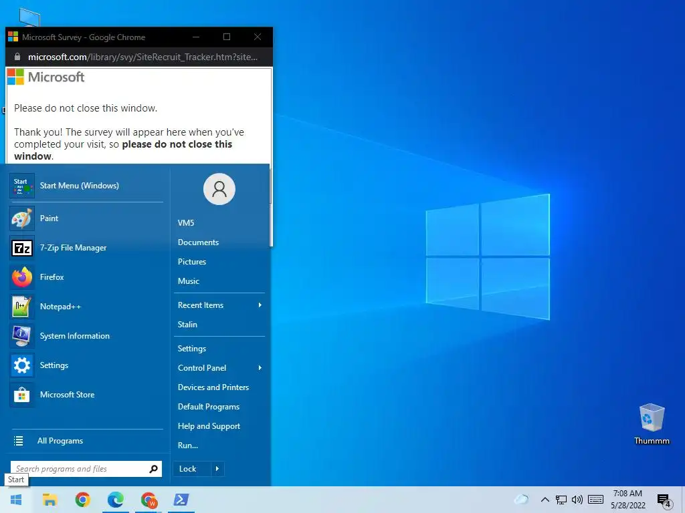The image size is (685, 513).
Task: Click the Microsoft logo in survey page
Action: pyautogui.click(x=46, y=77)
